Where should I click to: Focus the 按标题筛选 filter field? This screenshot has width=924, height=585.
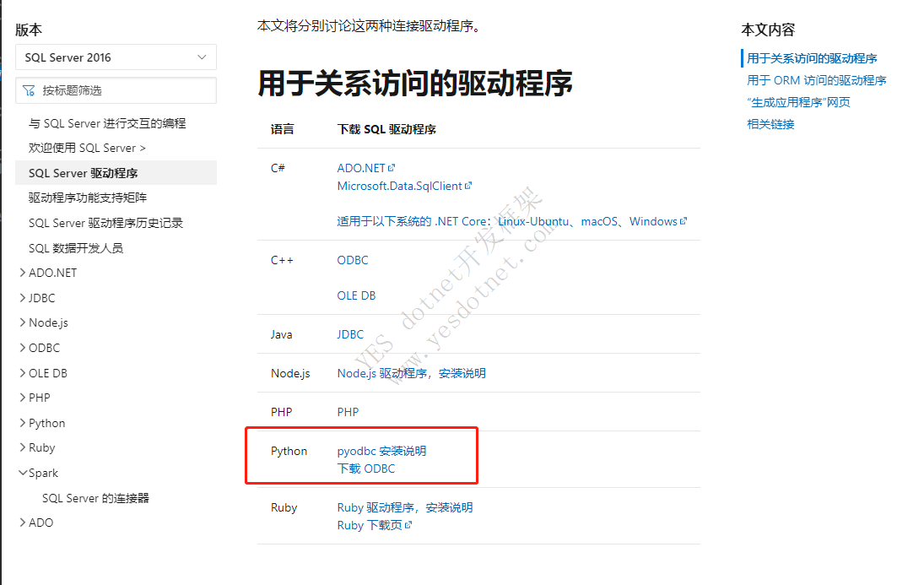[116, 90]
